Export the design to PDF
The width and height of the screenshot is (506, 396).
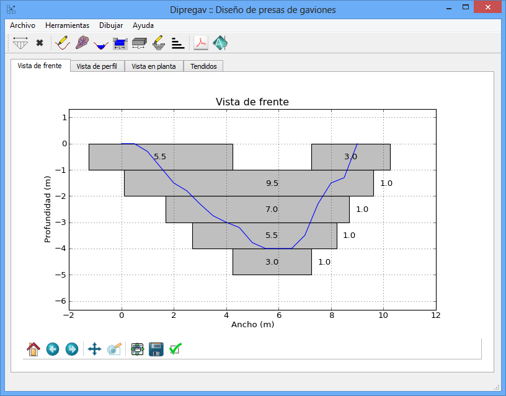[201, 43]
